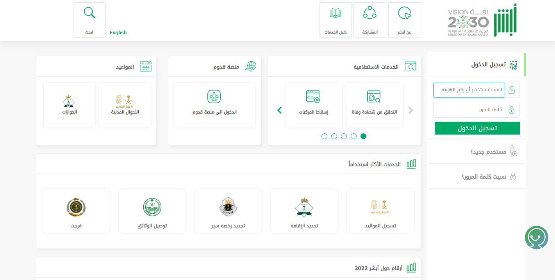This screenshot has width=555, height=280.
Task: Click the padlock icon beside the password field
Action: point(512,110)
